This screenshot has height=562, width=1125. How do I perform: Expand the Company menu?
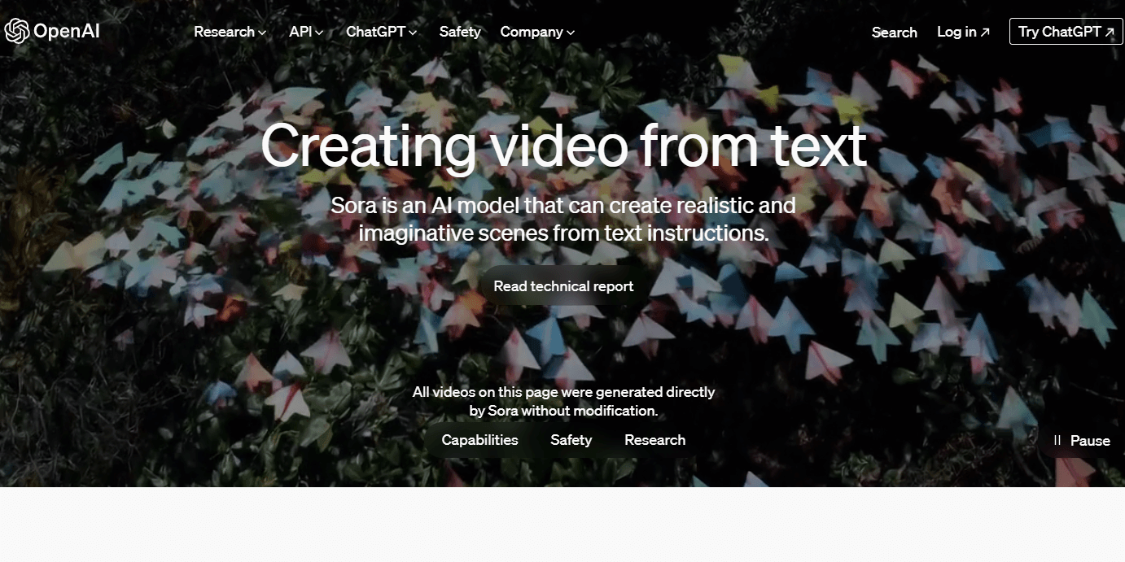(x=537, y=32)
